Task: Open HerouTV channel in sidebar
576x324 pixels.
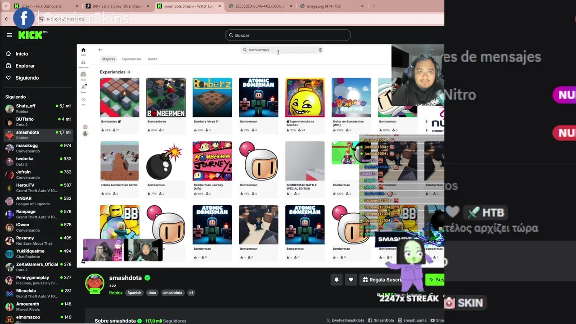Action: tap(38, 188)
